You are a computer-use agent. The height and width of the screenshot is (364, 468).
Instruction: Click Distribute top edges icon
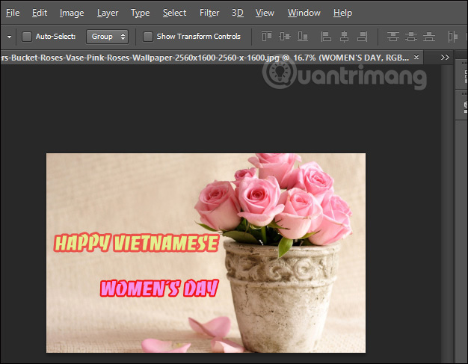393,37
